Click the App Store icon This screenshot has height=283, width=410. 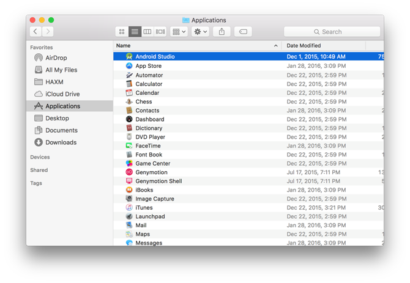(x=129, y=66)
